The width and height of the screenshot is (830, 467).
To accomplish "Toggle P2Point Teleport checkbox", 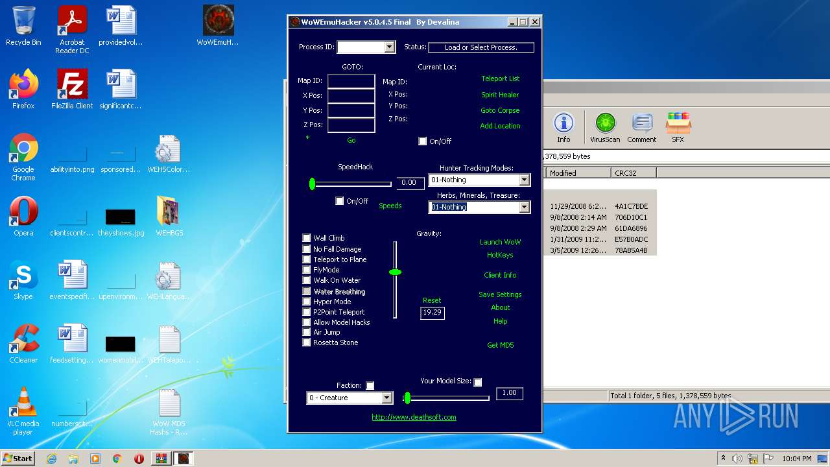I will [x=307, y=312].
